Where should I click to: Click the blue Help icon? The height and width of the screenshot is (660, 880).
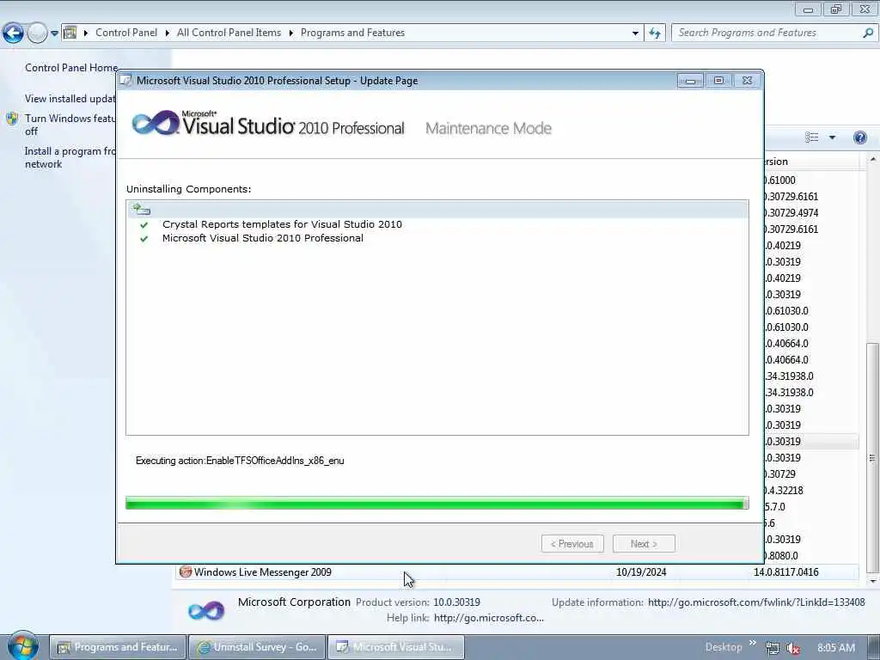[859, 137]
